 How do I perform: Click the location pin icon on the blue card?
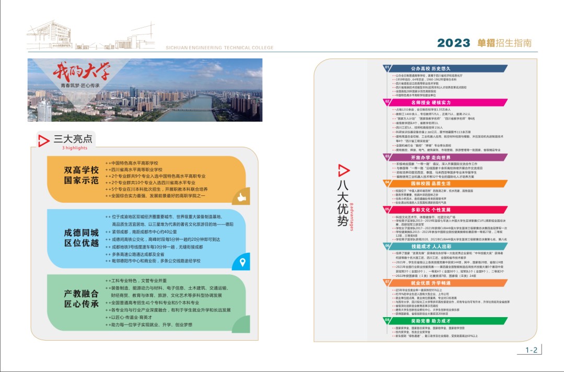coord(242,262)
